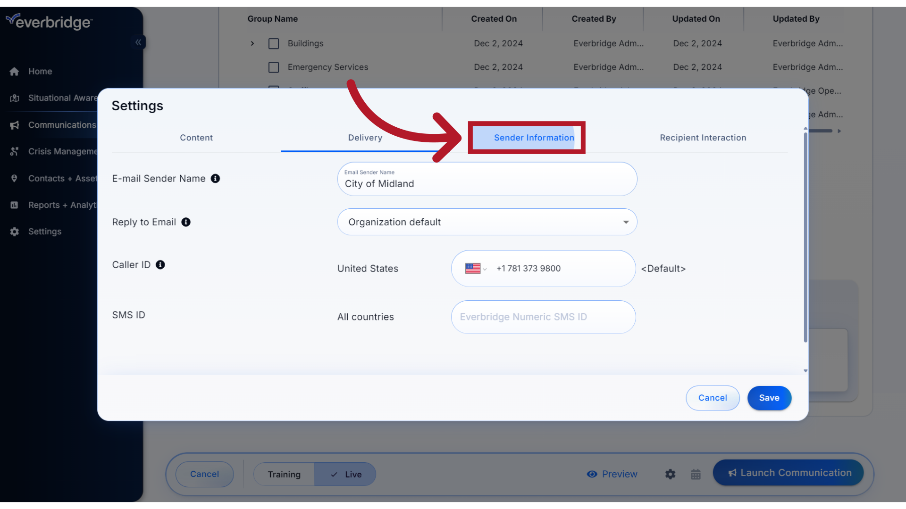Click the table horizontal scrollbar thumb
This screenshot has height=509, width=906.
point(820,131)
